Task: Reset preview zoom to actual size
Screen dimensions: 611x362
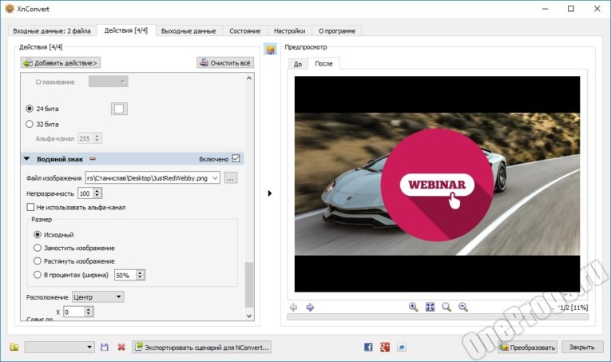Action: coord(446,307)
